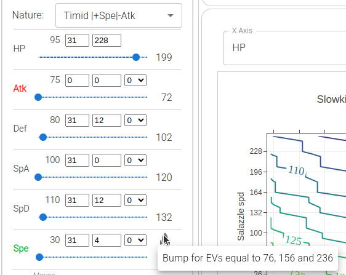Image resolution: width=346 pixels, height=275 pixels.
Task: Click the Atk EV slider handle
Action: click(x=38, y=97)
